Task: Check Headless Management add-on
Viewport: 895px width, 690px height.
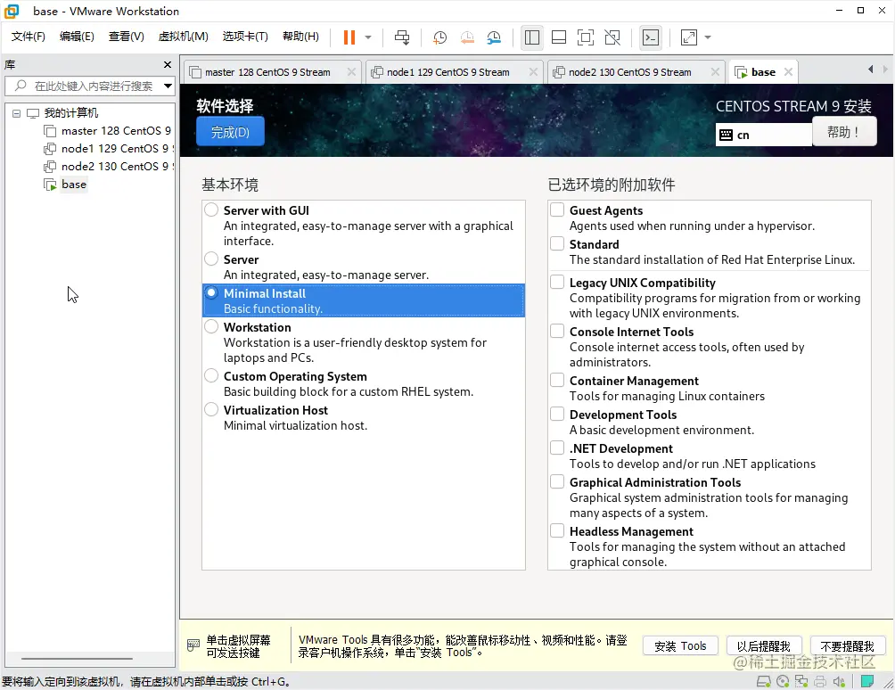Action: (557, 530)
